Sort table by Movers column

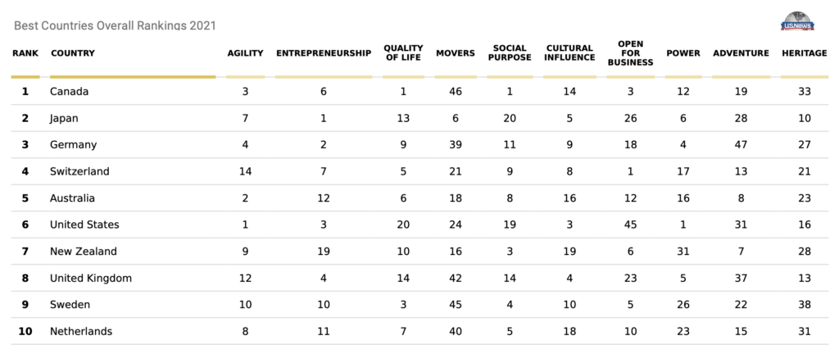[x=455, y=53]
